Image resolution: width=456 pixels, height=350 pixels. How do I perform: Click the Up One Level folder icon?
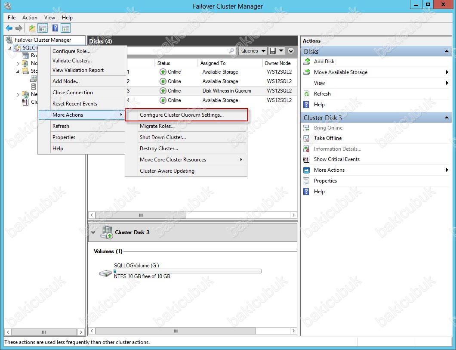tap(32, 28)
